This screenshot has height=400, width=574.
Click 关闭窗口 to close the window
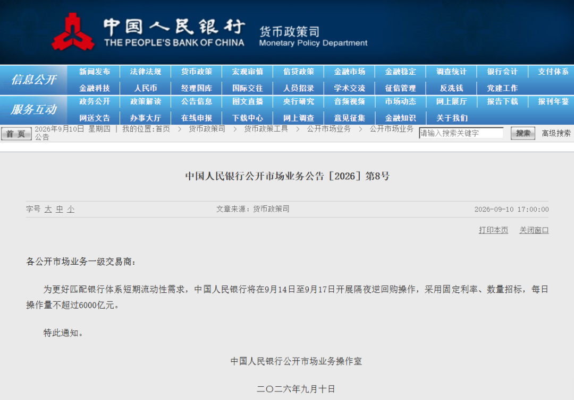(x=534, y=230)
